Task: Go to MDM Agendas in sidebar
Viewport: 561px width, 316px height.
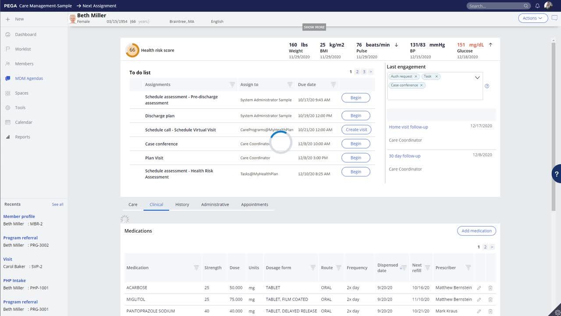Action: point(29,79)
